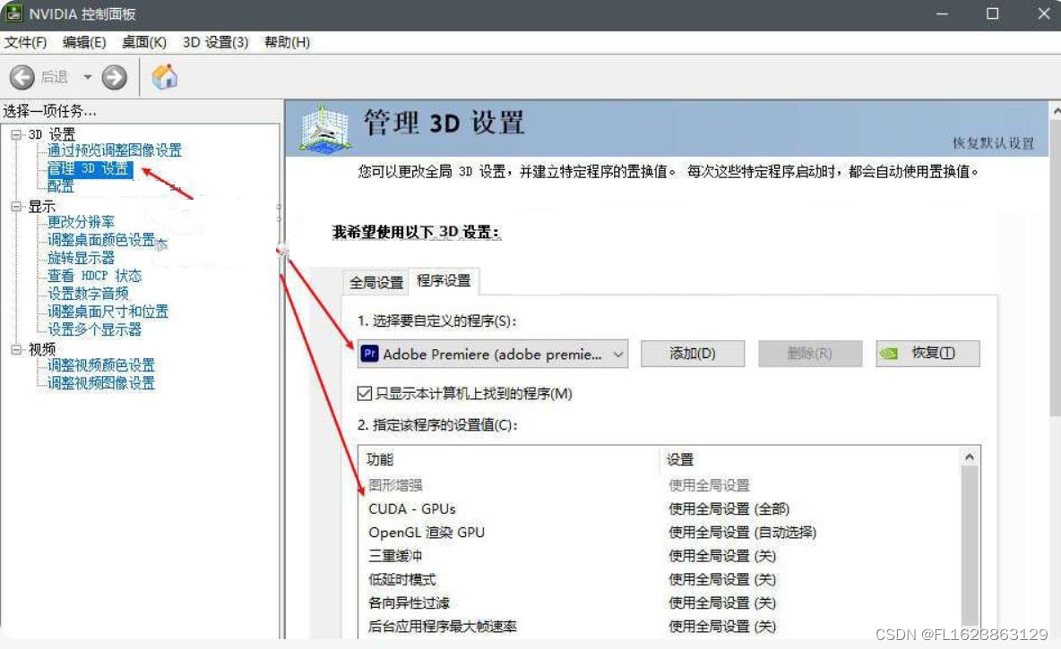Viewport: 1061px width, 649px height.
Task: Click CUDA setting value 使用全局设置 (全部)
Action: click(729, 509)
